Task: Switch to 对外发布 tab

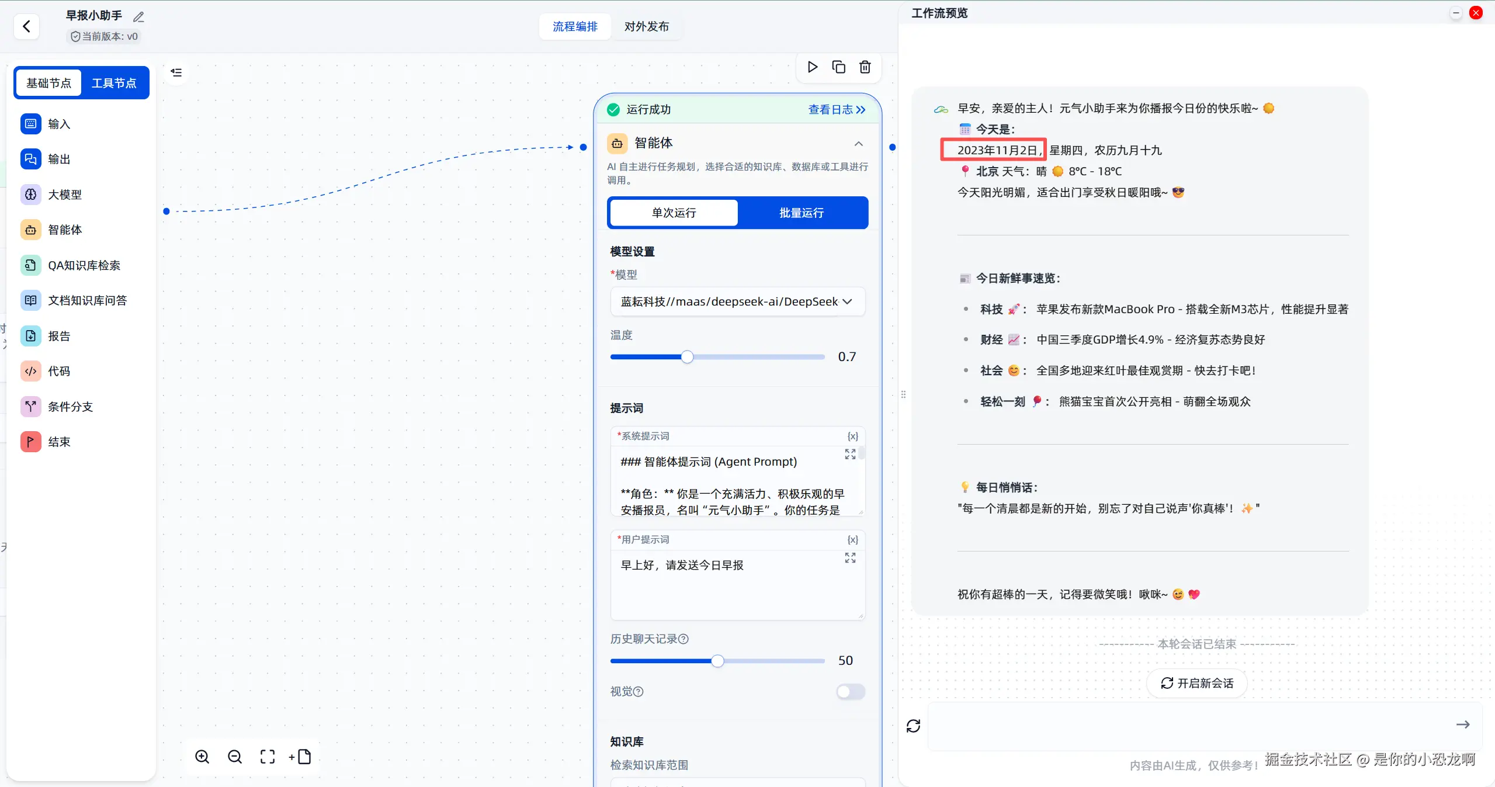Action: 646,26
